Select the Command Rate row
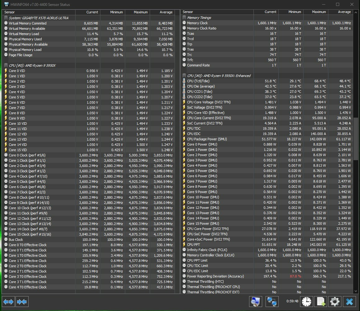 point(267,65)
